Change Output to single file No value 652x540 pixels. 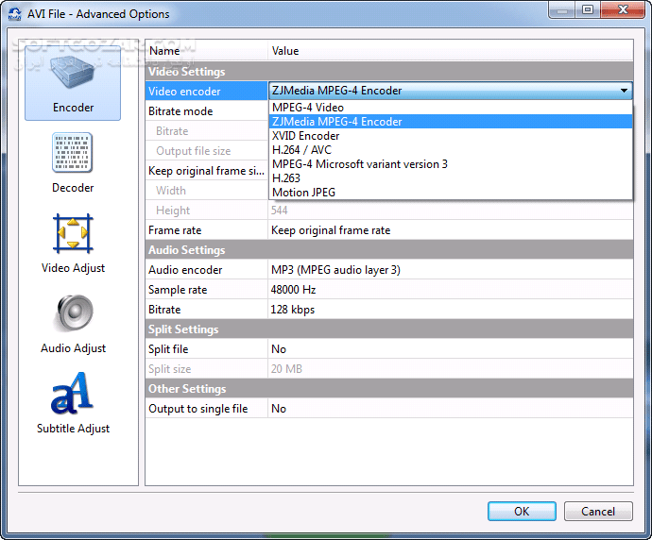451,409
